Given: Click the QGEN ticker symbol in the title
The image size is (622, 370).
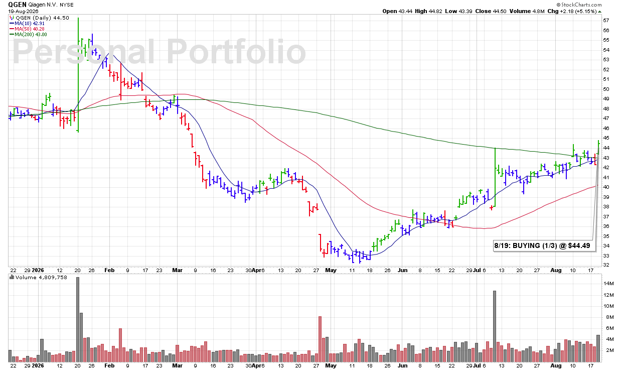Looking at the screenshot, I should 19,4.
